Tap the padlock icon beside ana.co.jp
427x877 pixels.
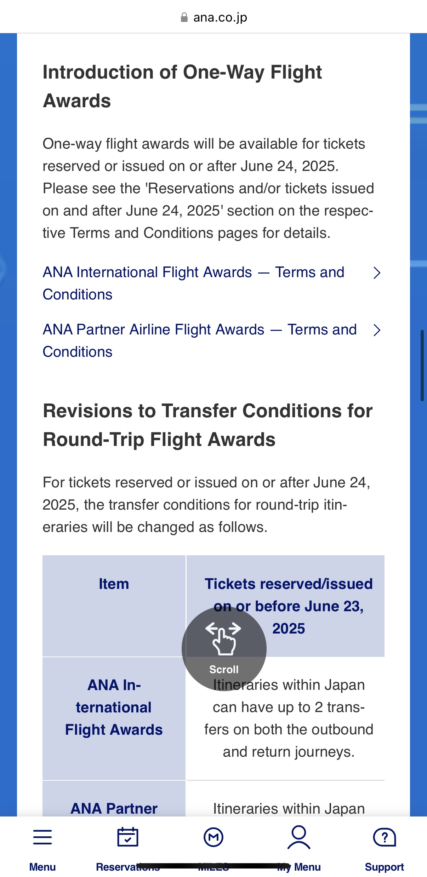(x=184, y=17)
